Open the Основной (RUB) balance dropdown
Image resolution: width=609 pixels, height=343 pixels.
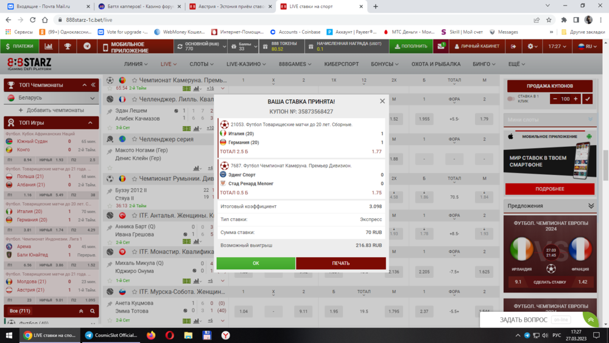(x=201, y=46)
